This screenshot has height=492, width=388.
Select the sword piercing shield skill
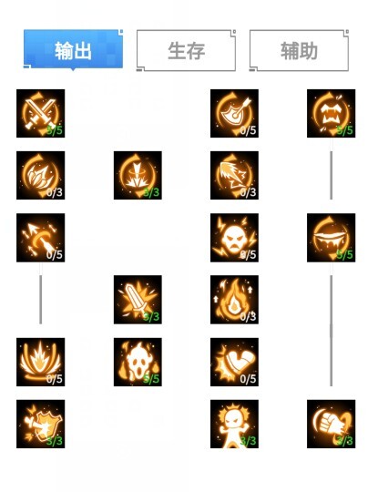point(40,424)
